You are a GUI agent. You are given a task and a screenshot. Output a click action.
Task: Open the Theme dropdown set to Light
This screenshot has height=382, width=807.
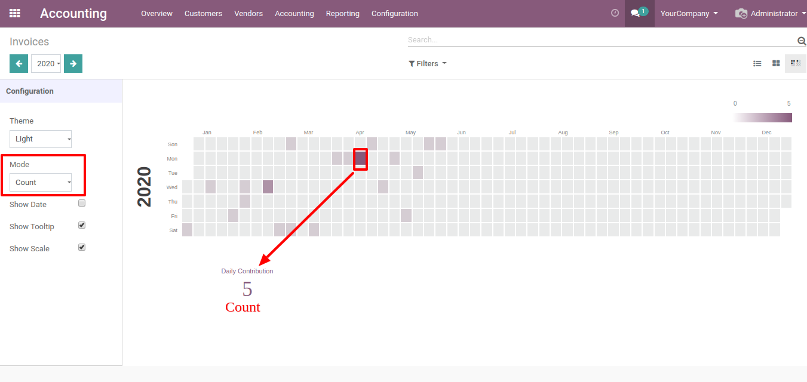point(41,139)
